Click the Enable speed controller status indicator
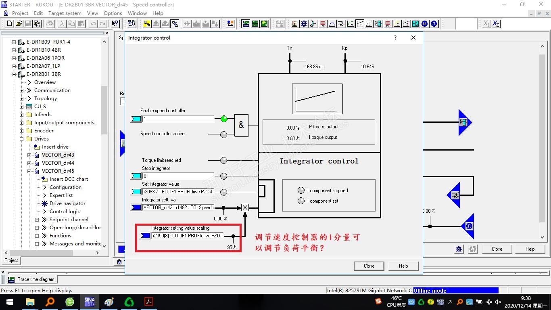The width and height of the screenshot is (551, 310). click(224, 119)
